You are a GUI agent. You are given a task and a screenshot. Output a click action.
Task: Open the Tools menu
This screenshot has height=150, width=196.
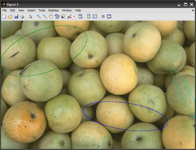[x=42, y=10]
